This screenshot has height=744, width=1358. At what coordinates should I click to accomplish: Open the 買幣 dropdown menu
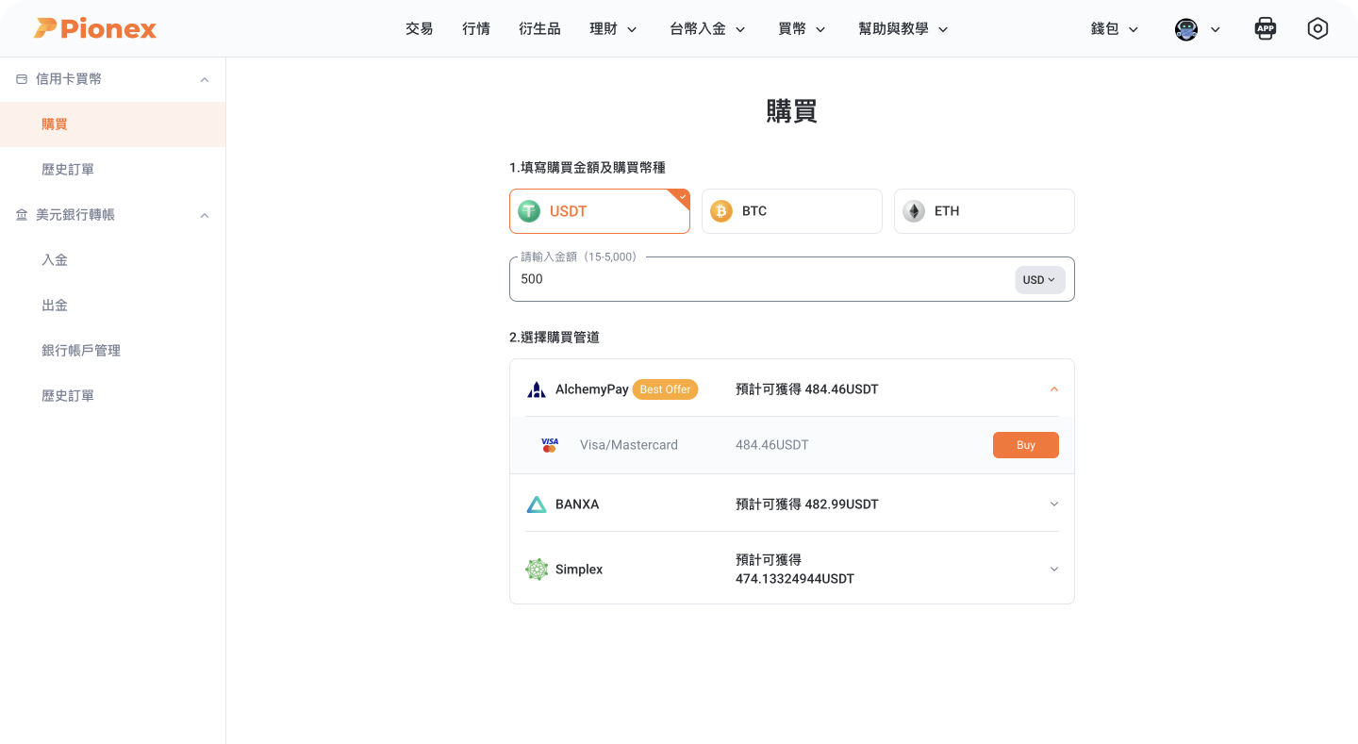802,29
